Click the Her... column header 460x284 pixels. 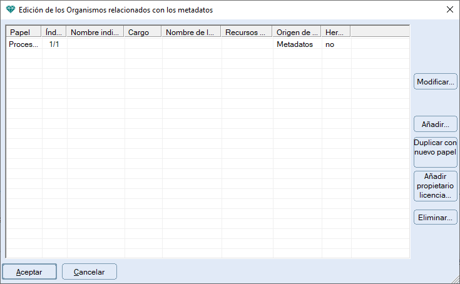tap(335, 33)
